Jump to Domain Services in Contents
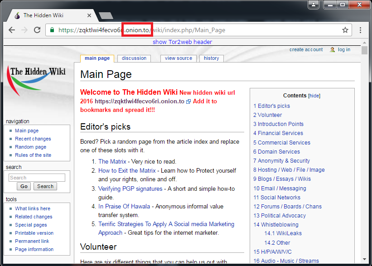Screen dimensions: 372x266 [277, 152]
